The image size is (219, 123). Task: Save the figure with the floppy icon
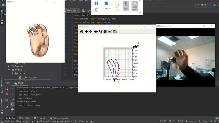(x=115, y=32)
